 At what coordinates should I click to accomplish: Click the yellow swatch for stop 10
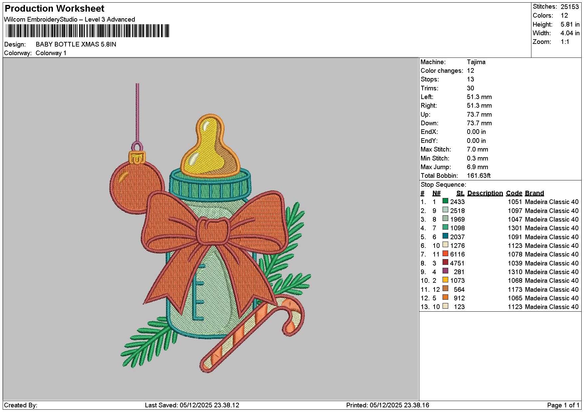pos(445,280)
